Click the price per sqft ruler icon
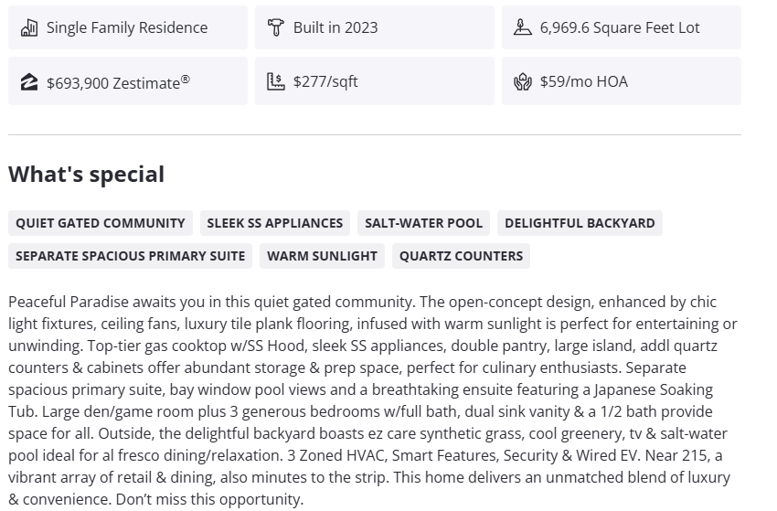777x511 pixels. click(276, 81)
